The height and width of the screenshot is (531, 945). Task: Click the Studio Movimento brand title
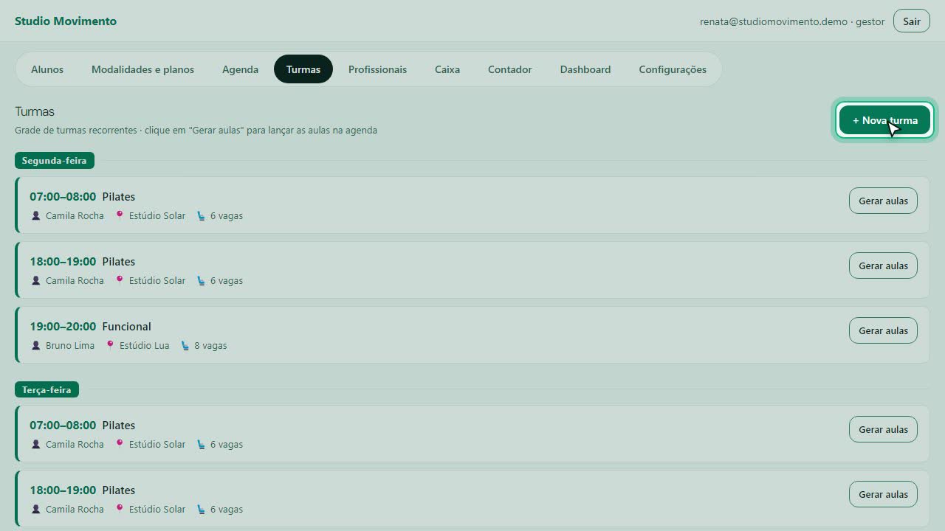pyautogui.click(x=66, y=21)
